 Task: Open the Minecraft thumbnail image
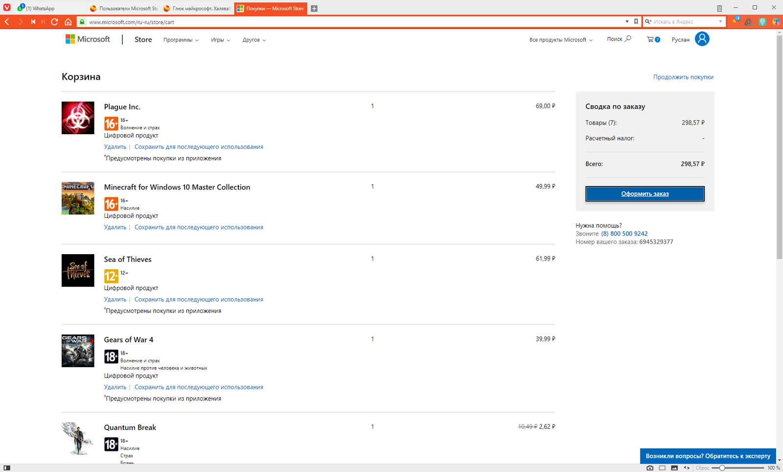tap(78, 198)
